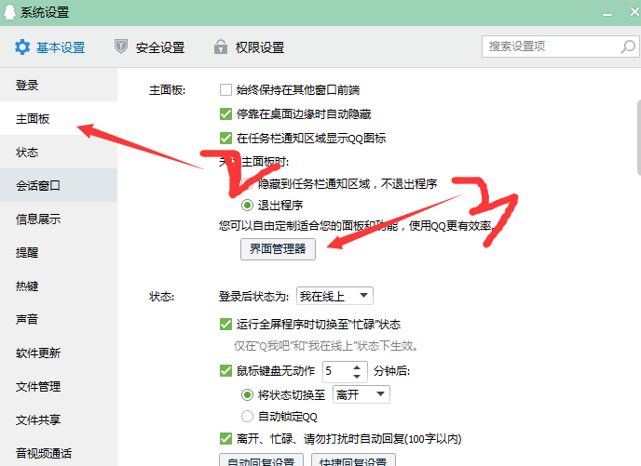641x466 pixels.
Task: Select the 隐藏到任务栏通知区域 radio option
Action: click(x=247, y=183)
